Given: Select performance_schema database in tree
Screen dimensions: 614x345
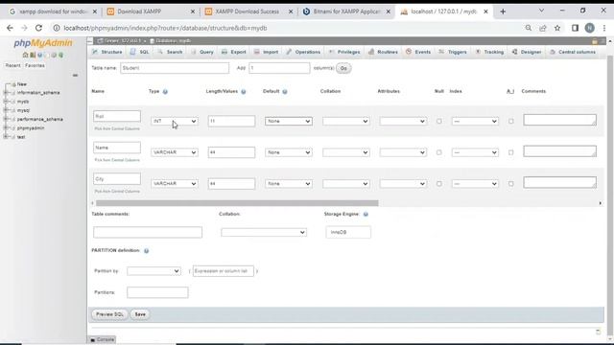Looking at the screenshot, I should [x=40, y=119].
